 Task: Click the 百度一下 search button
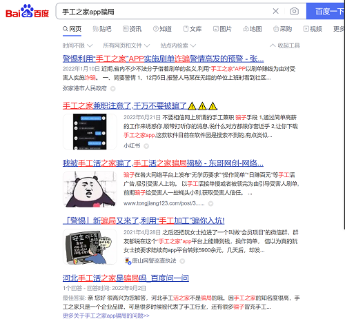point(326,11)
